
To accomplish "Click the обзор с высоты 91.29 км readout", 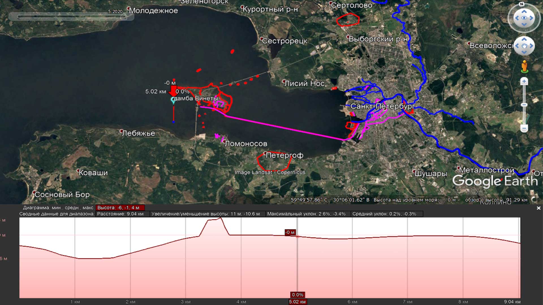I will [x=496, y=200].
